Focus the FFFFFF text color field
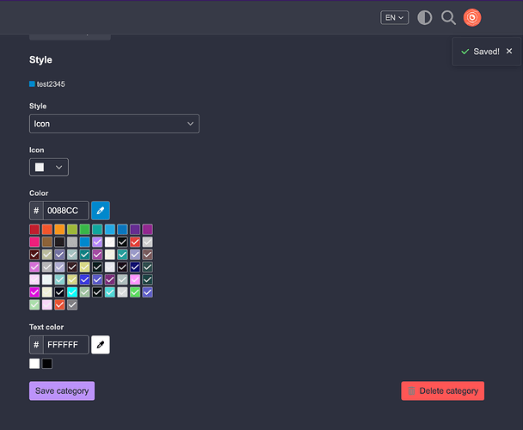523x430 pixels. coord(66,345)
